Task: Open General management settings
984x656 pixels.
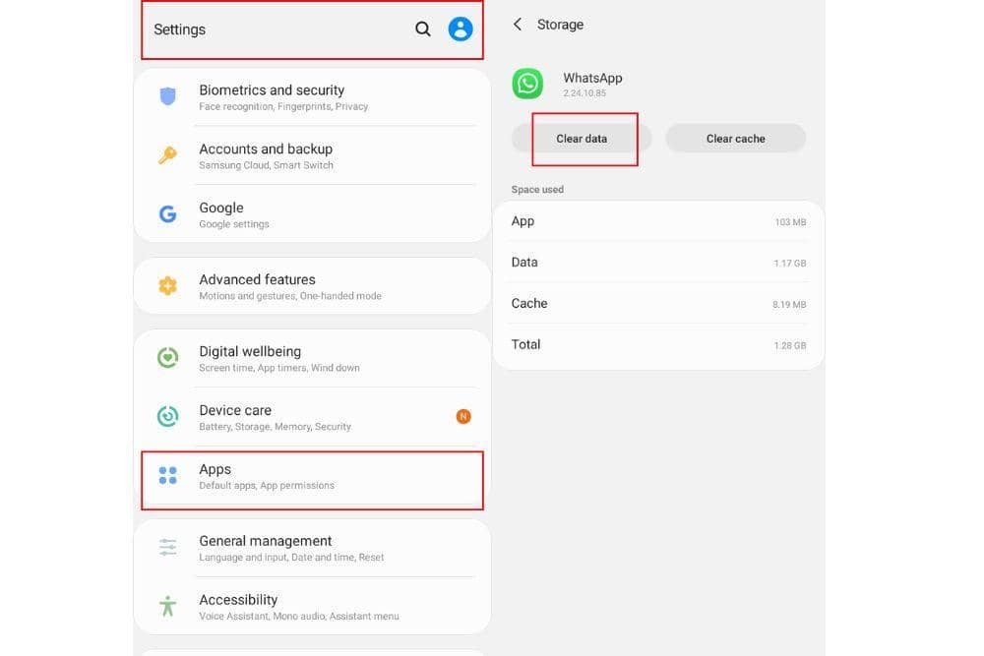Action: pos(313,548)
